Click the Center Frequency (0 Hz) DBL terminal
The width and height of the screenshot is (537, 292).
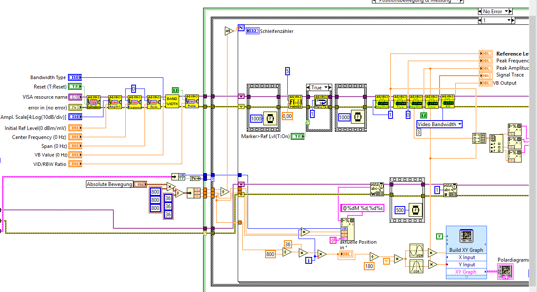point(75,137)
